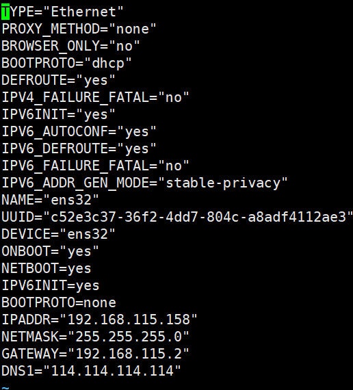Click the IPADDR 192.168.115.158 value

(x=129, y=320)
